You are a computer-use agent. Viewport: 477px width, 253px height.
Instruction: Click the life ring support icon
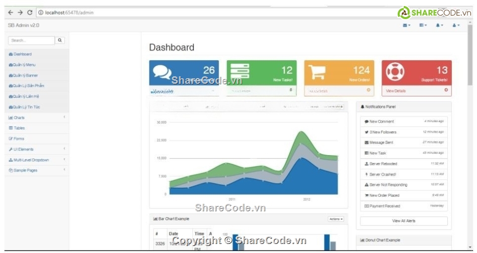[395, 72]
